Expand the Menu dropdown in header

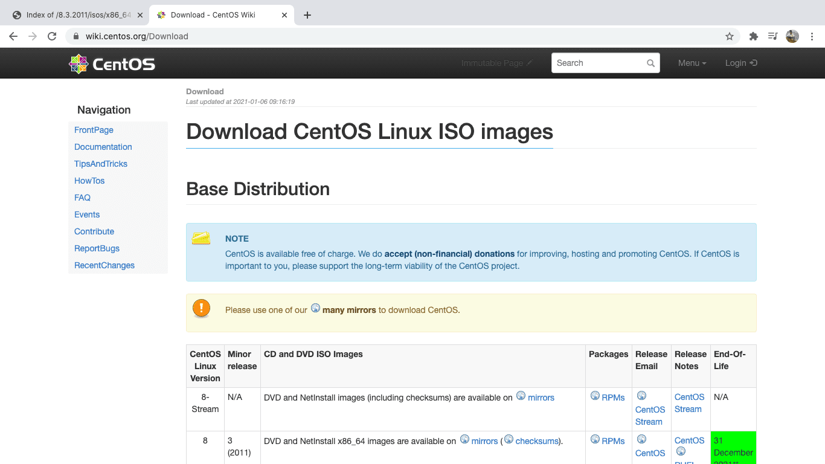[x=692, y=63]
